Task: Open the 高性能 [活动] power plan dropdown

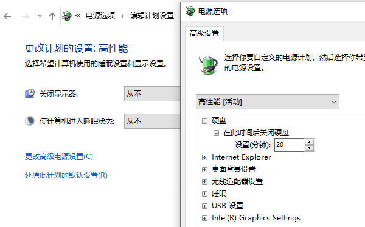Action: pyautogui.click(x=268, y=102)
